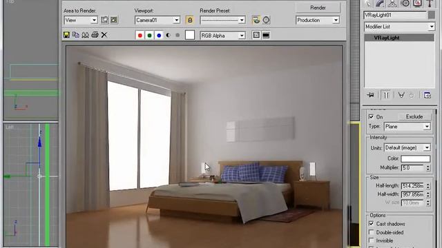Enable the Double-sided checkbox
Viewport: 442px width, 248px height.
pos(371,232)
